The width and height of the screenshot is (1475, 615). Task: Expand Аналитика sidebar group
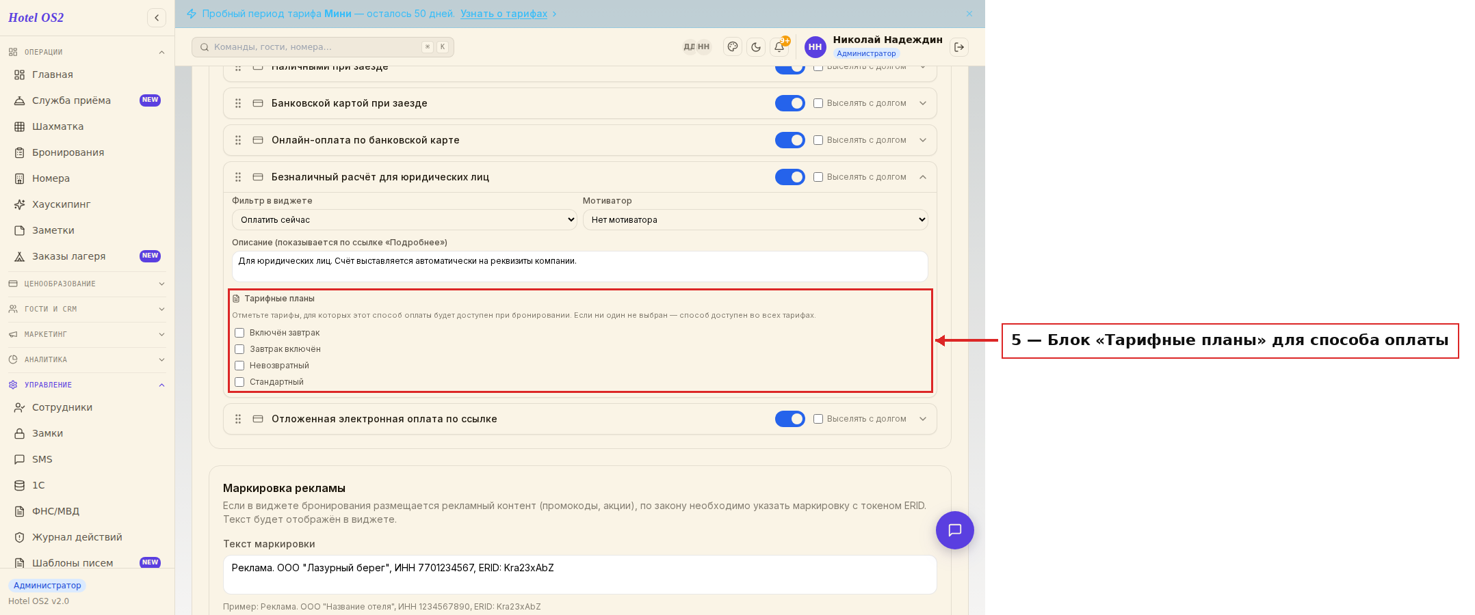pyautogui.click(x=87, y=359)
